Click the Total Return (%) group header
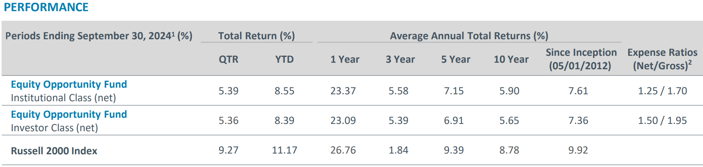 point(257,36)
